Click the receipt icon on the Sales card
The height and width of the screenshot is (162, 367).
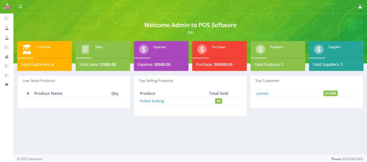tap(85, 49)
